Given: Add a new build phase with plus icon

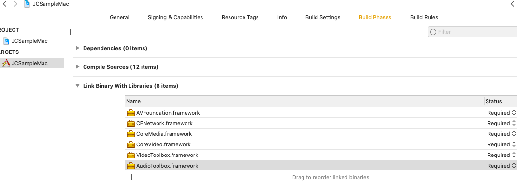Looking at the screenshot, I should point(70,32).
